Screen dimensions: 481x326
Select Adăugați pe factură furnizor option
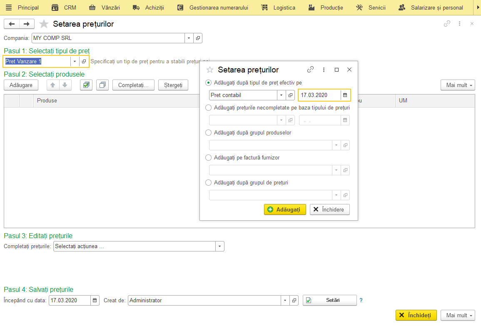(x=209, y=158)
